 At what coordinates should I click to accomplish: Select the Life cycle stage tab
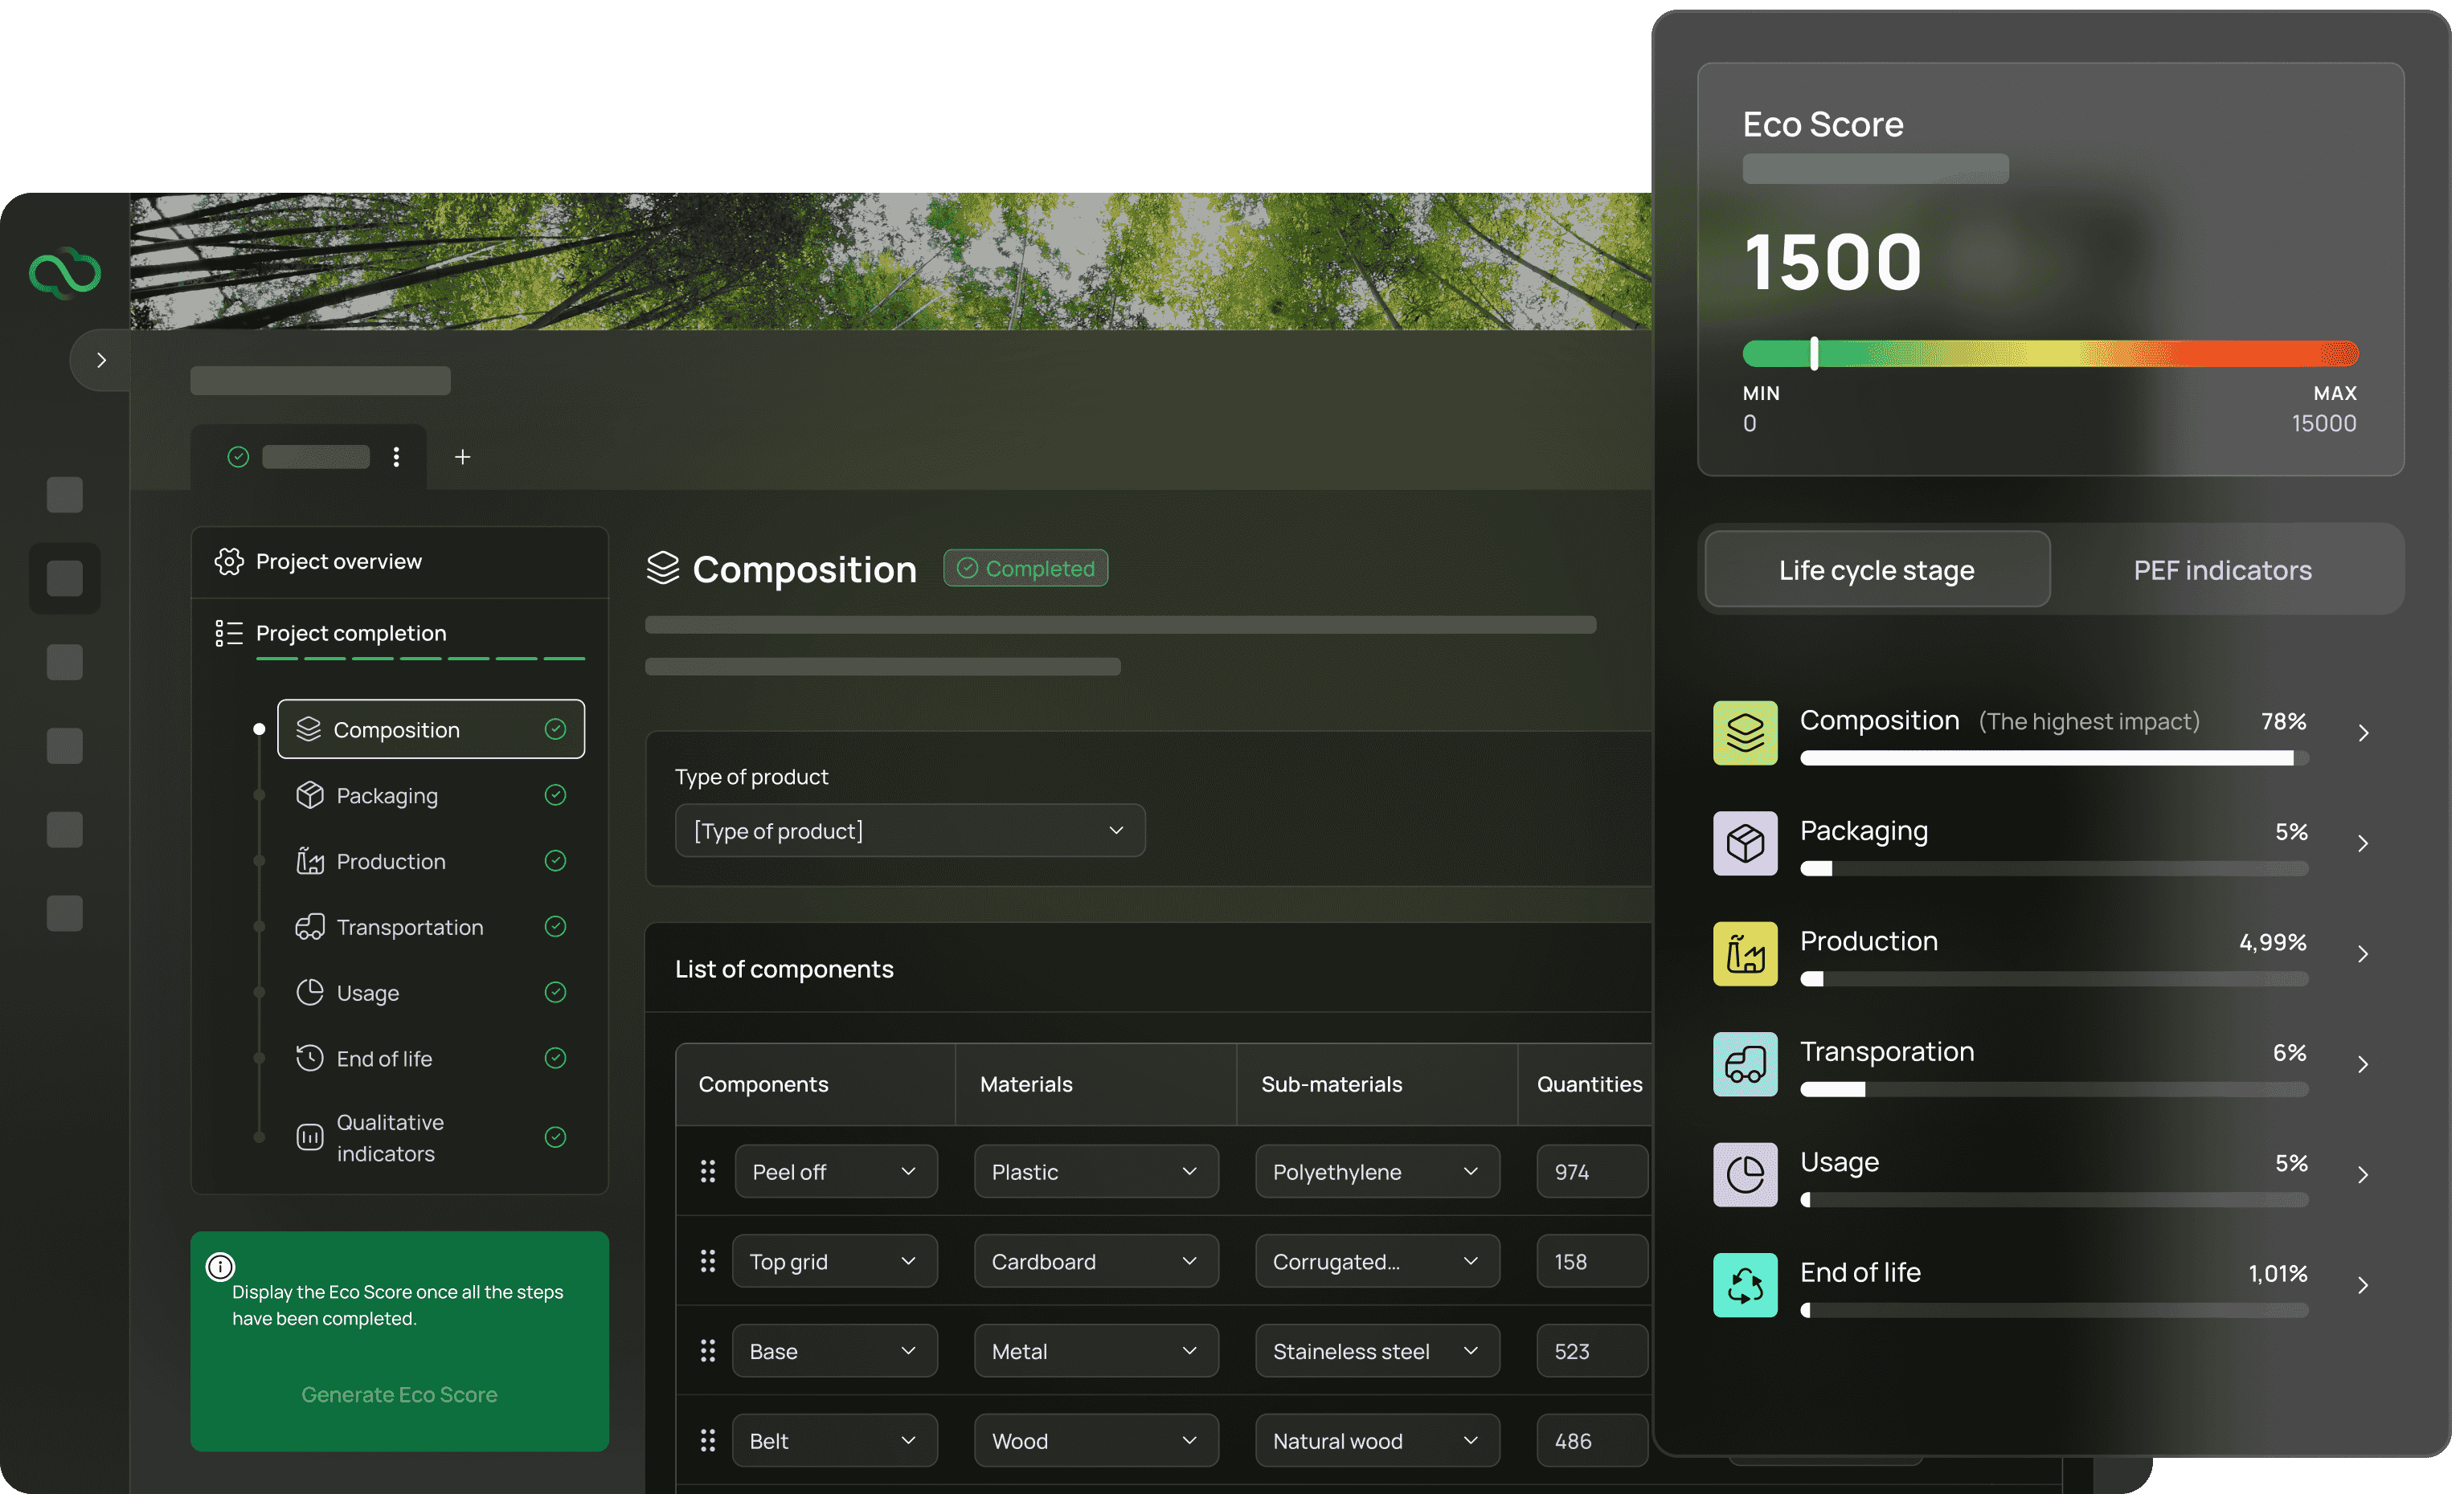[x=1876, y=569]
